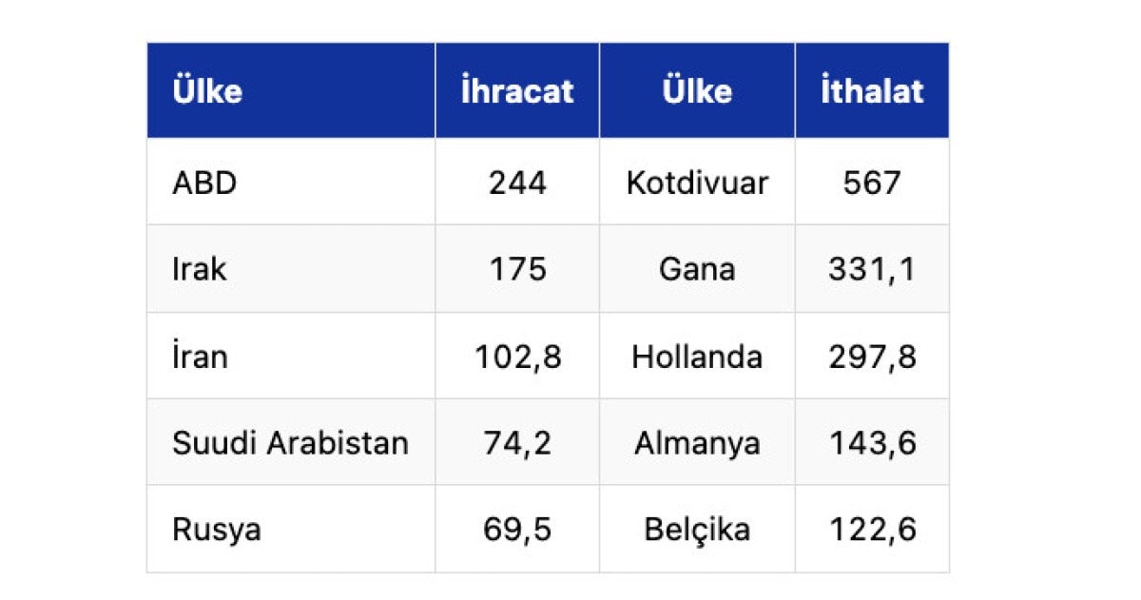Click the ABD country cell

coord(204,183)
